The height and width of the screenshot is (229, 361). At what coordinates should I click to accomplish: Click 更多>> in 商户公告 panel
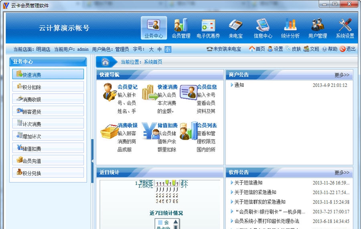point(342,75)
